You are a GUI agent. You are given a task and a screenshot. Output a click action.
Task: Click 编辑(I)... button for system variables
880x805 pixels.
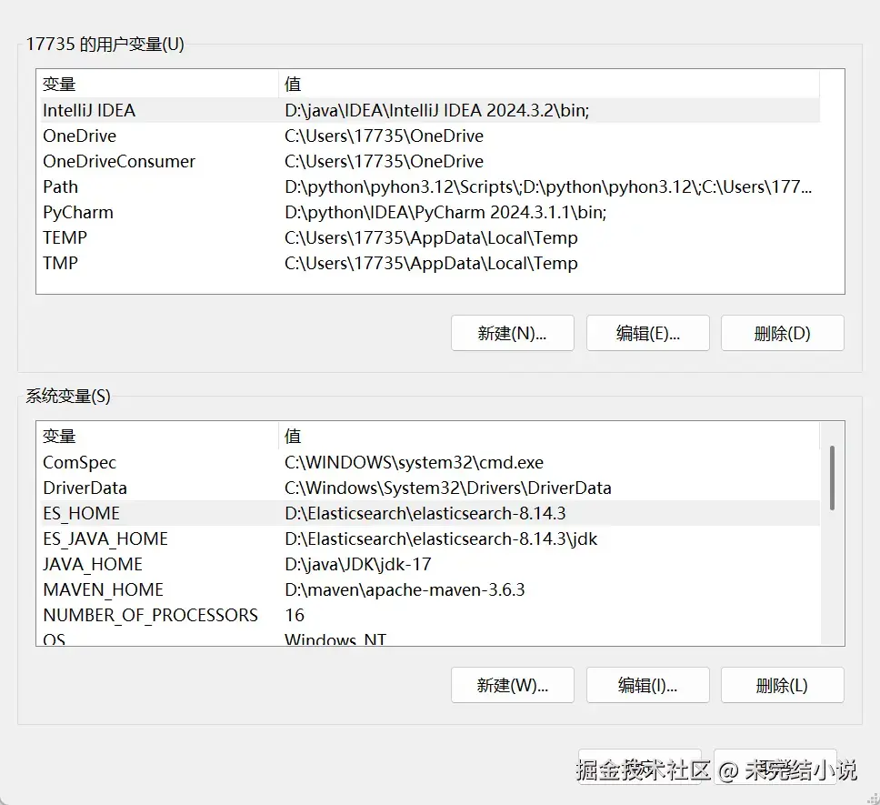pyautogui.click(x=647, y=685)
